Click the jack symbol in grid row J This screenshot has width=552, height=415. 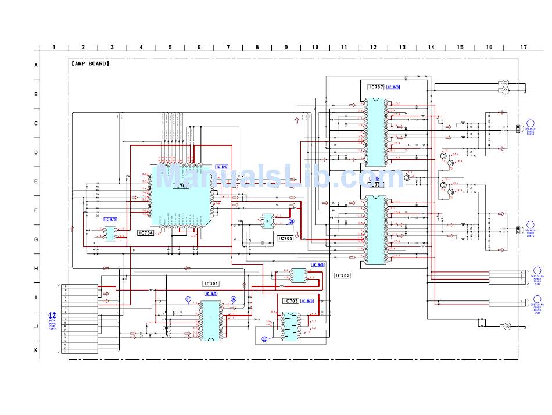[507, 326]
